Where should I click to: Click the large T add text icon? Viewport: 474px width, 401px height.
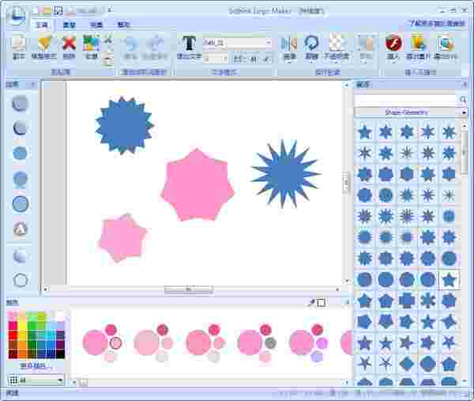pos(190,44)
